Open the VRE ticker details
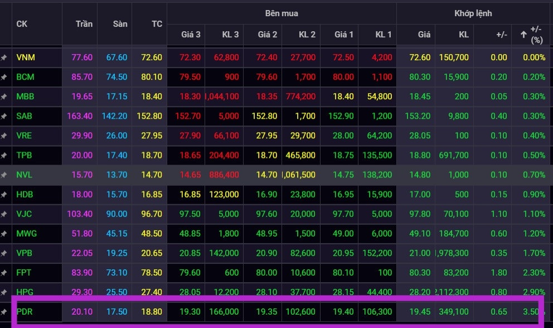This screenshot has width=553, height=328. pyautogui.click(x=25, y=136)
